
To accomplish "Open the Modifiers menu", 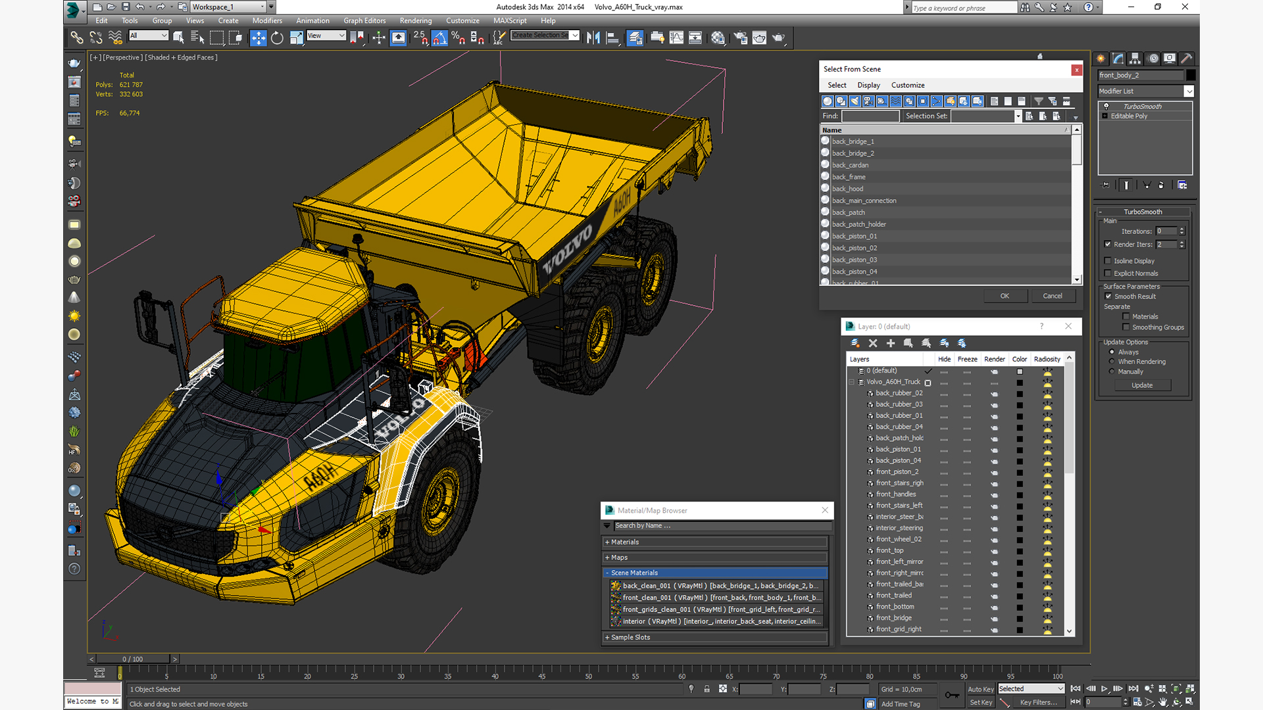I will (267, 21).
